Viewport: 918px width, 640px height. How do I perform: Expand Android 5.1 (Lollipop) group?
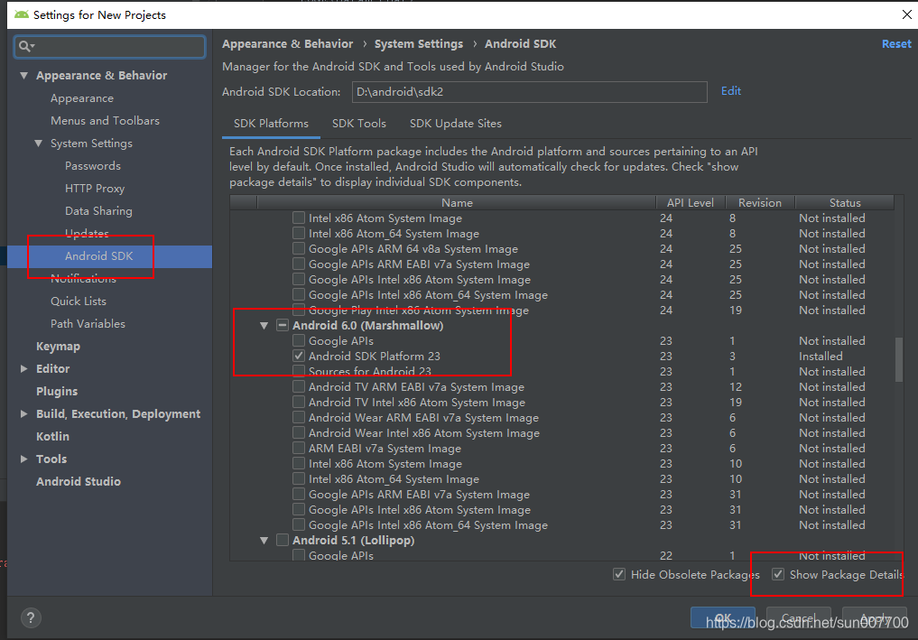pyautogui.click(x=264, y=540)
